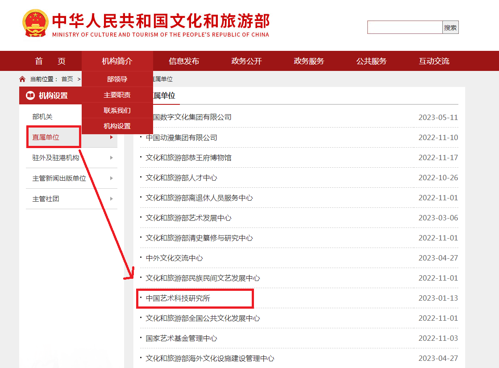Screen dimensions: 499x368
Task: Click the 搜索 search button
Action: point(450,27)
